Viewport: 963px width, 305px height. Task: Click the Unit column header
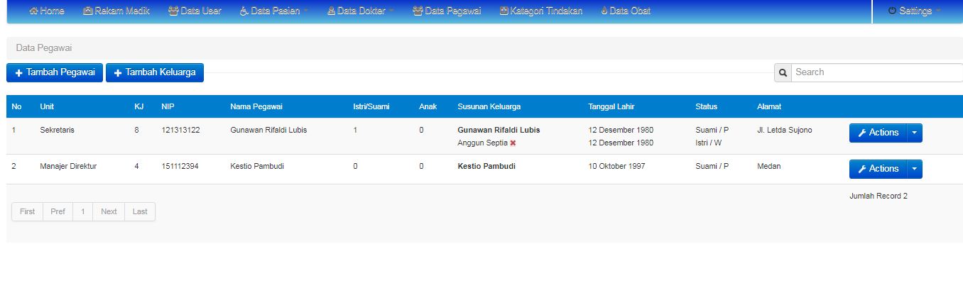[47, 106]
